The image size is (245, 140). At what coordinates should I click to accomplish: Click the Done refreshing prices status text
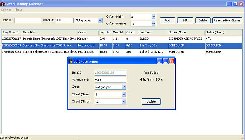point(15,138)
